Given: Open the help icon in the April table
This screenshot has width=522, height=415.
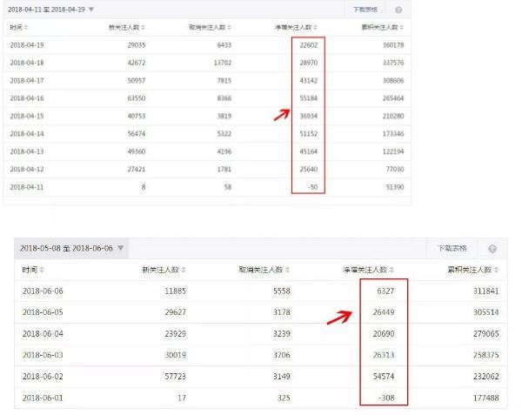Looking at the screenshot, I should (398, 9).
